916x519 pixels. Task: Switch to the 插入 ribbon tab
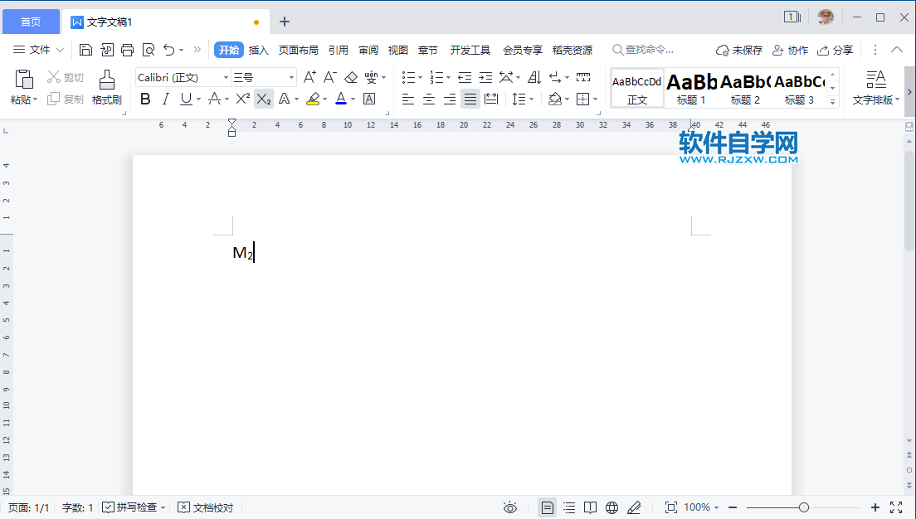coord(259,50)
